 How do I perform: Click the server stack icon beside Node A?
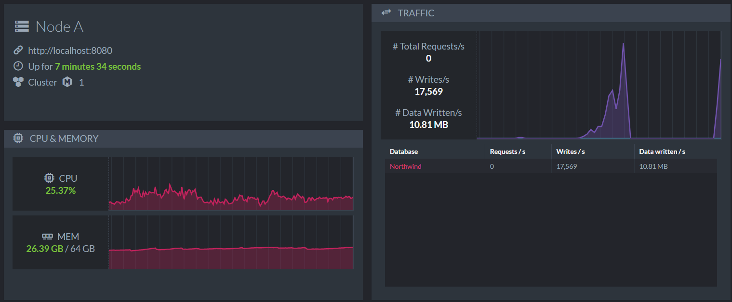pos(22,26)
